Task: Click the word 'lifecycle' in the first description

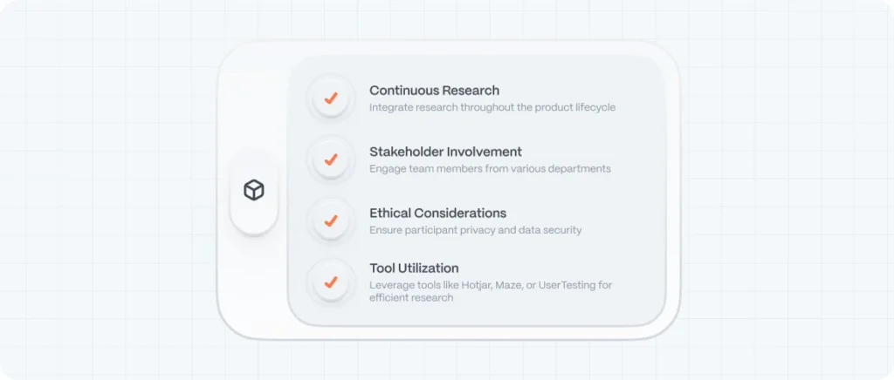Action: click(593, 108)
